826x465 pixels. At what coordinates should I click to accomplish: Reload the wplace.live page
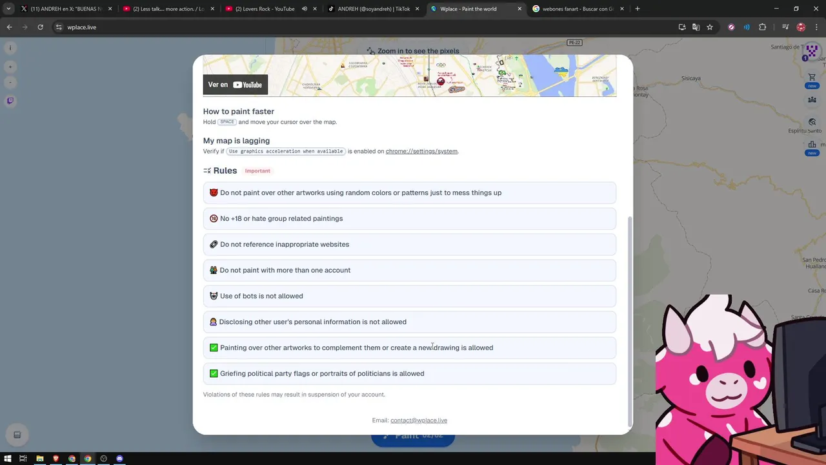pyautogui.click(x=40, y=27)
